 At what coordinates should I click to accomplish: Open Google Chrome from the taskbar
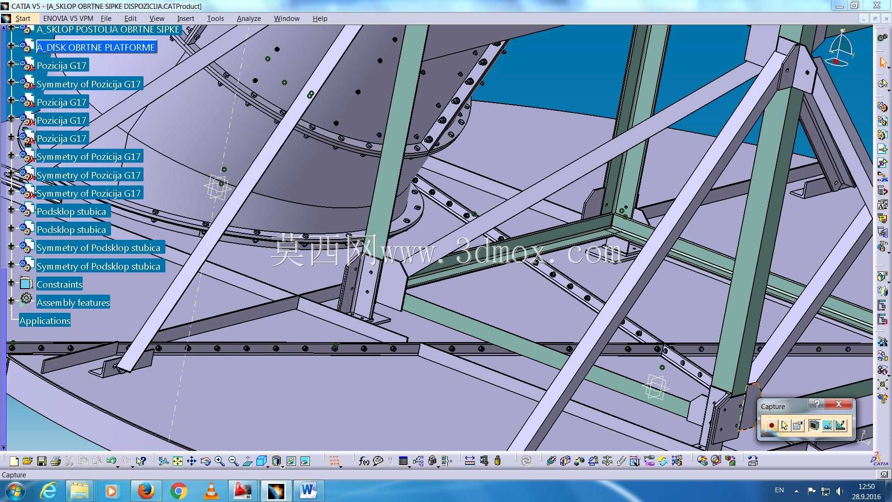coord(178,491)
